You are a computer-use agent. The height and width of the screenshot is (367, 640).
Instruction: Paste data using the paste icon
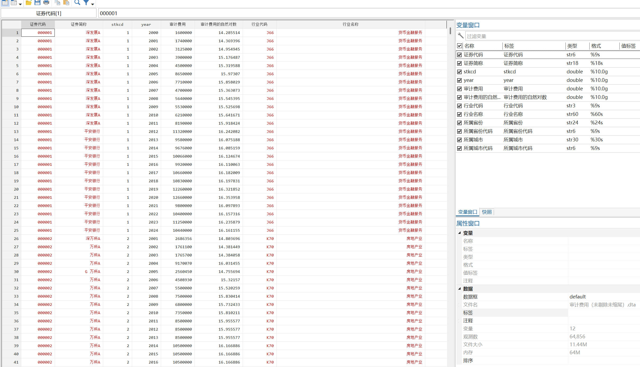point(66,3)
